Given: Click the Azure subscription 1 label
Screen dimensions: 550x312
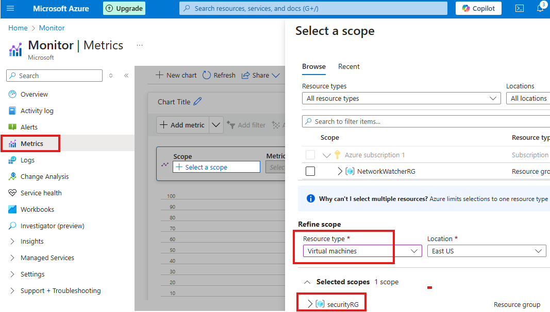Looking at the screenshot, I should pos(375,155).
